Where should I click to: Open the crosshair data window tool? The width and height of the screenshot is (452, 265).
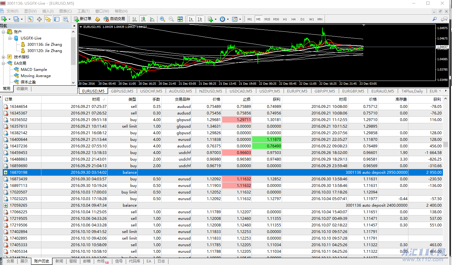(x=39, y=19)
